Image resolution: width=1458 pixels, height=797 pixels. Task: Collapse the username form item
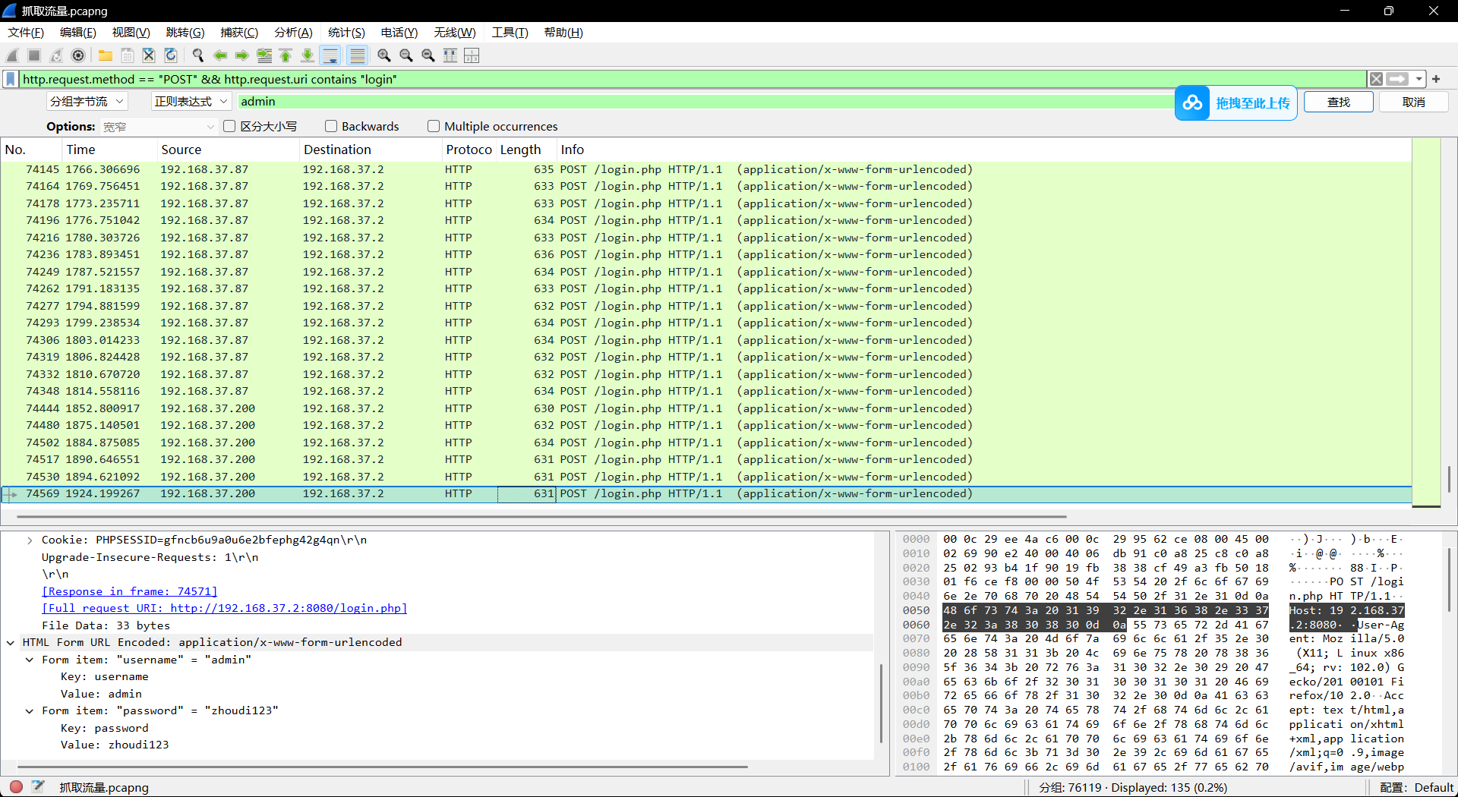(30, 660)
